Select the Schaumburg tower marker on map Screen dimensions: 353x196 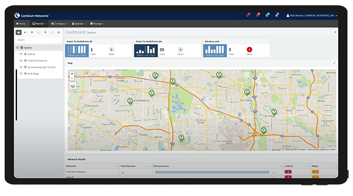click(x=130, y=101)
